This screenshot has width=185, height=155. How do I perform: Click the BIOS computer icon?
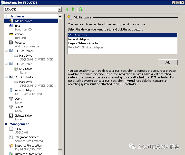11,26
